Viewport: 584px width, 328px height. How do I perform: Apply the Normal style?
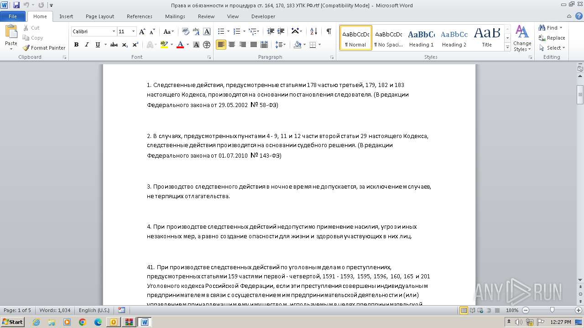coord(356,38)
